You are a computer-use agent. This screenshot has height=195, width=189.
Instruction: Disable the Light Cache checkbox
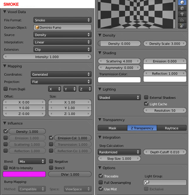click(146, 104)
